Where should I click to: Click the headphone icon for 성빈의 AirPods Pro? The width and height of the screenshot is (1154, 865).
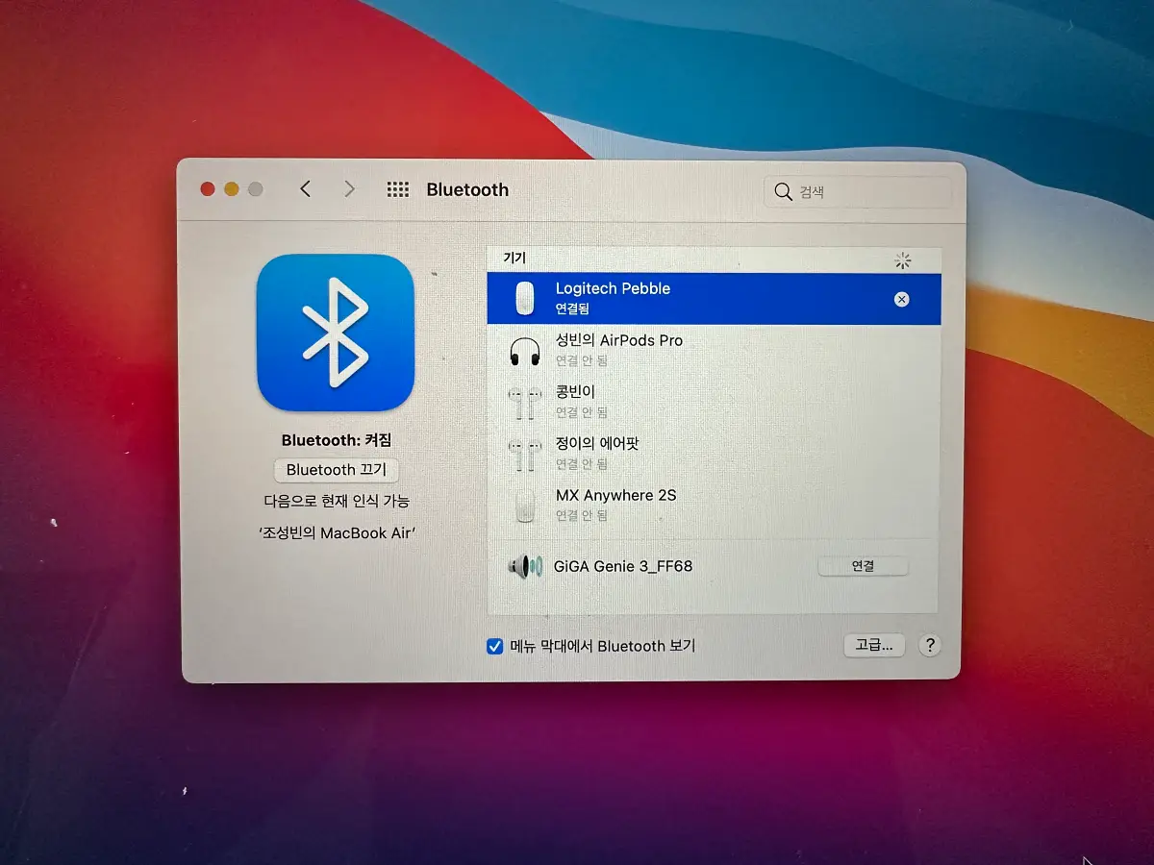click(525, 351)
